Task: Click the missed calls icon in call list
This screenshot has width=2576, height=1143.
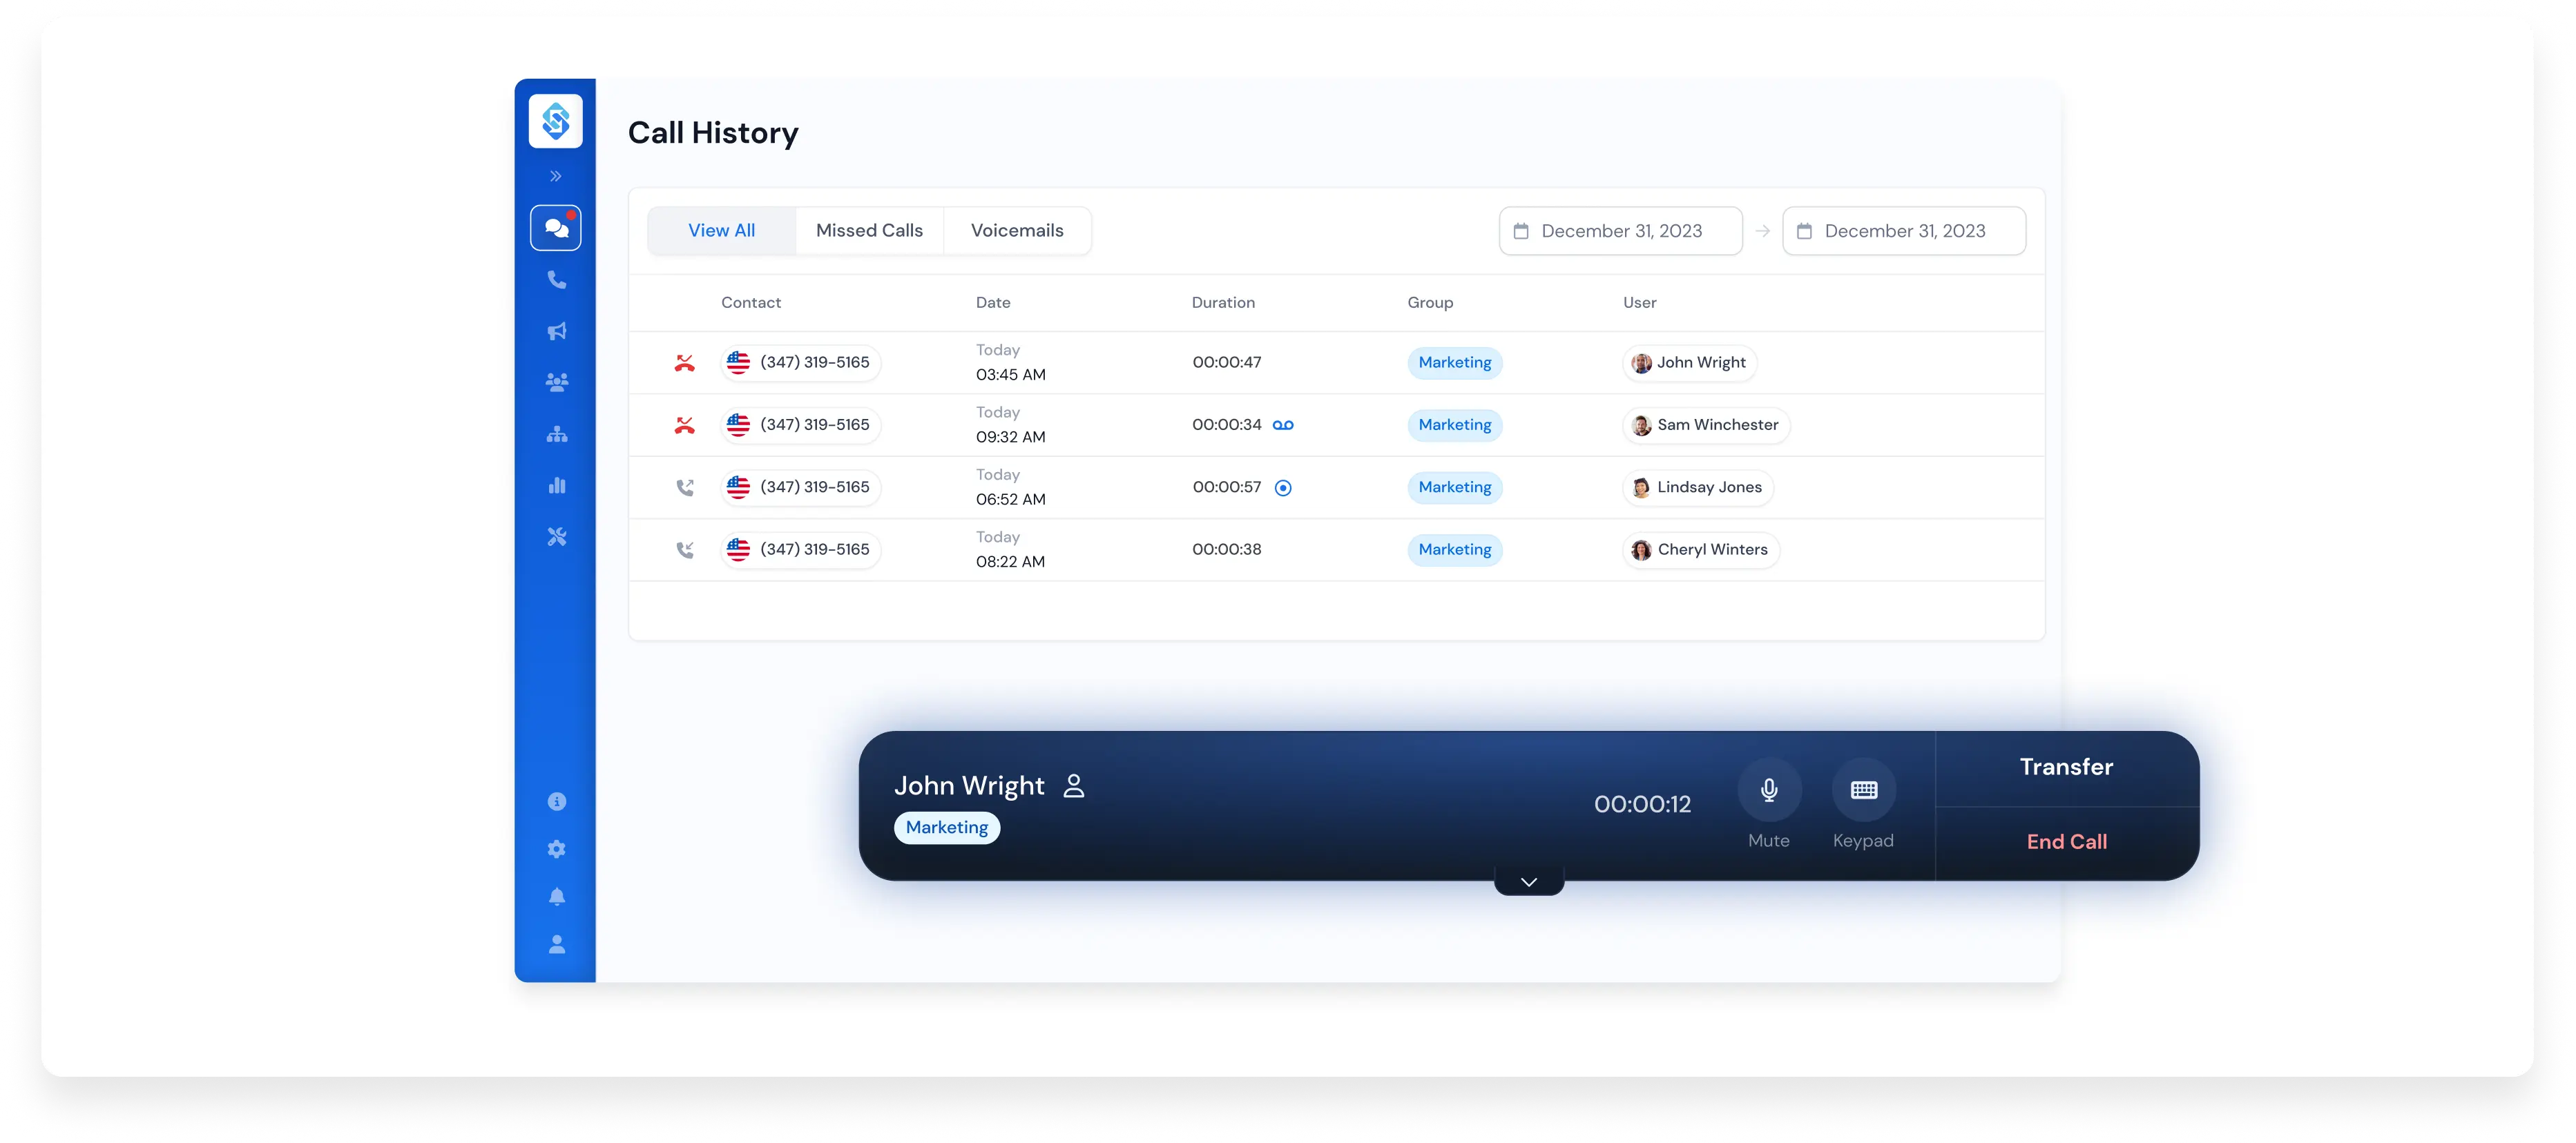Action: click(684, 361)
